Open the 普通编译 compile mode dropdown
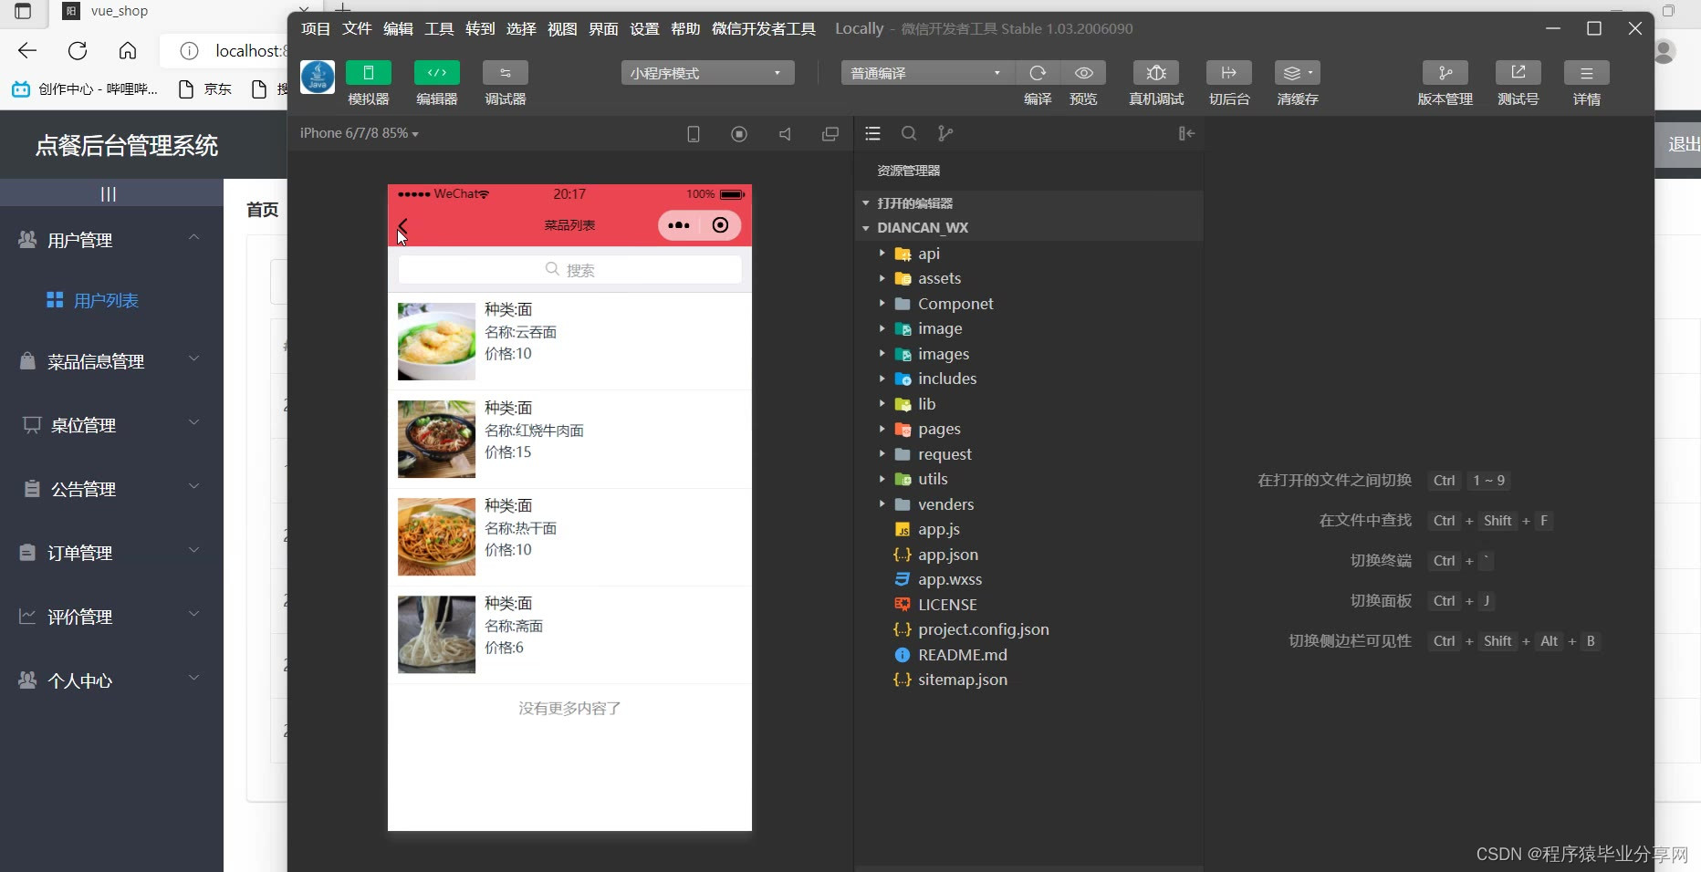The height and width of the screenshot is (872, 1701). coord(928,73)
